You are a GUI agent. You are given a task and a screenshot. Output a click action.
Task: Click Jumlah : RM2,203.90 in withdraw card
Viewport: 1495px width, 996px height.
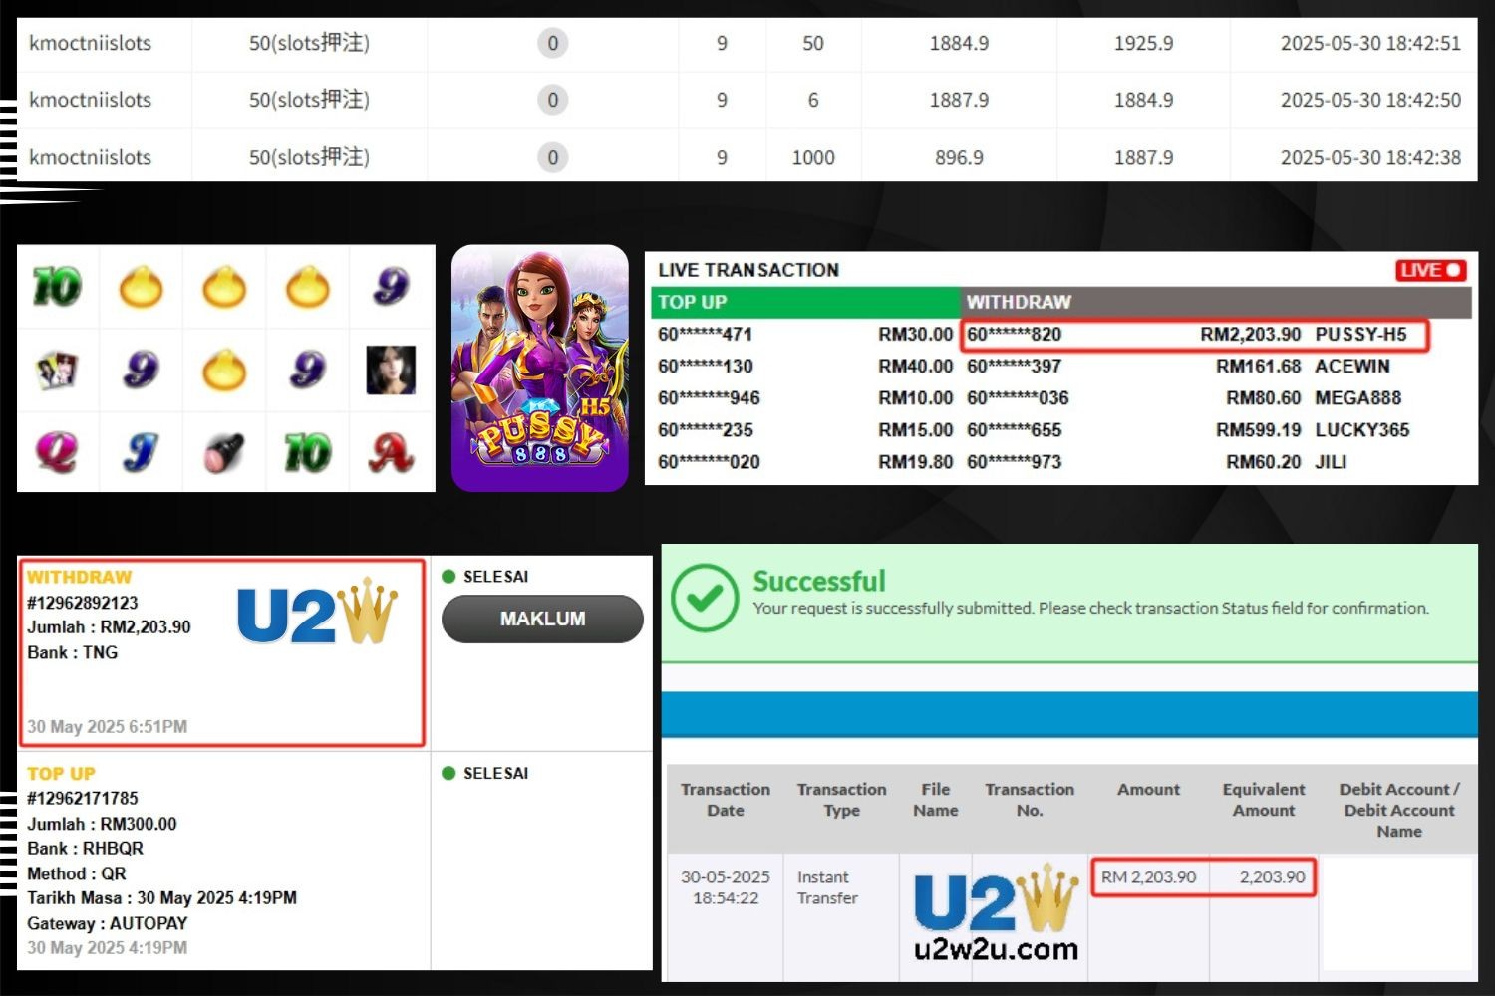pos(109,627)
